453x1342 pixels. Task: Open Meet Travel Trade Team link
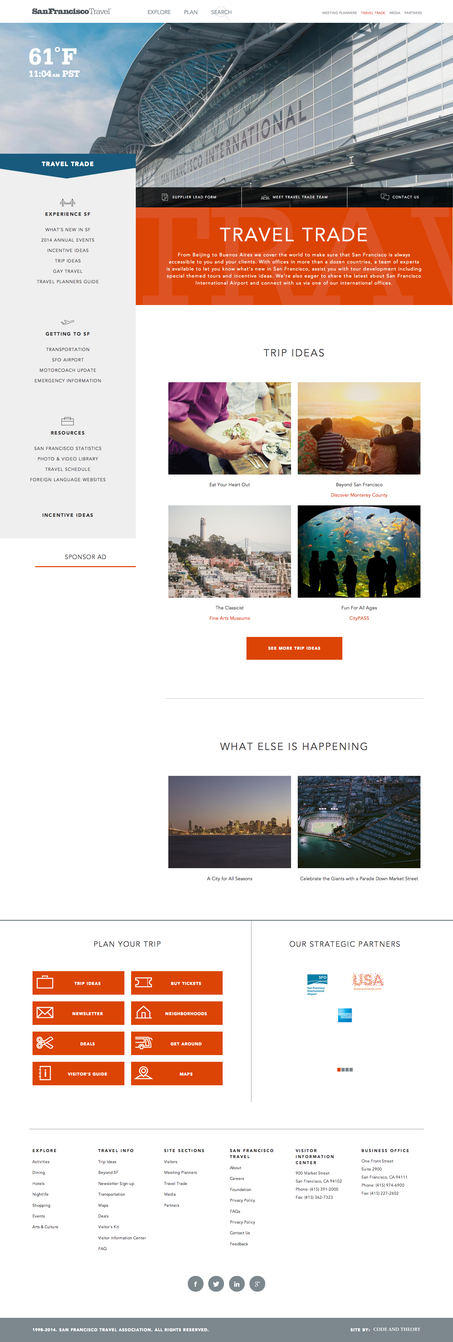pyautogui.click(x=294, y=197)
